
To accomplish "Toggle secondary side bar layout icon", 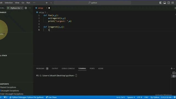I will click(169, 3).
